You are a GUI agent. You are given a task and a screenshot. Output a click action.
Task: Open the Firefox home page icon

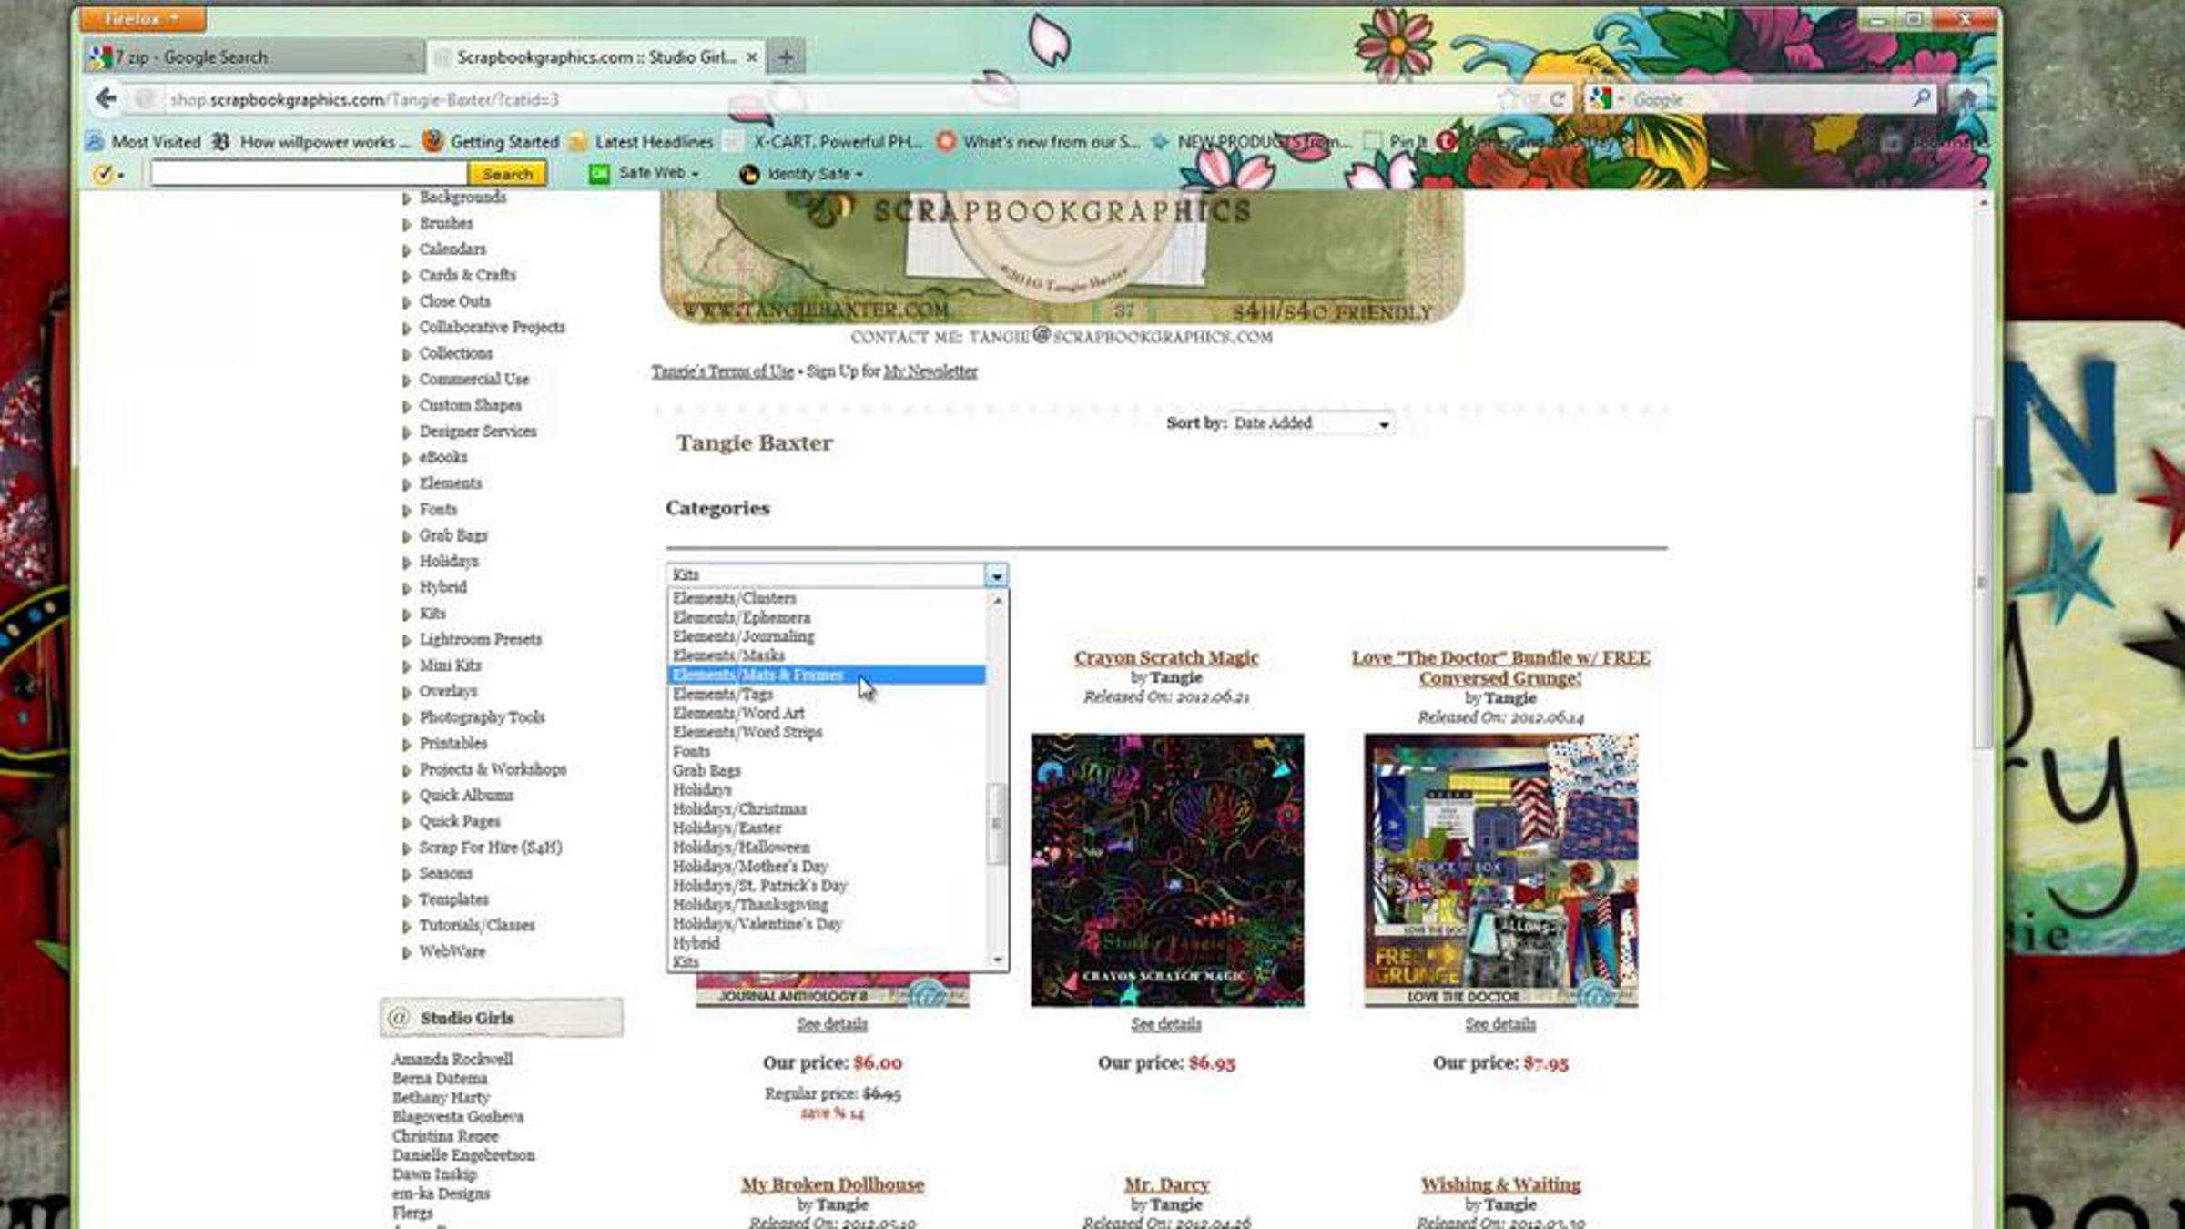click(1967, 98)
